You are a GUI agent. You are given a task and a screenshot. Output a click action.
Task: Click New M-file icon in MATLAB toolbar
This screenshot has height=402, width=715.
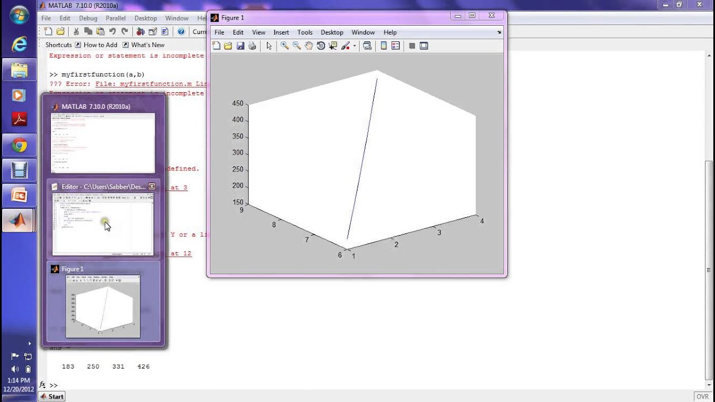pyautogui.click(x=48, y=31)
